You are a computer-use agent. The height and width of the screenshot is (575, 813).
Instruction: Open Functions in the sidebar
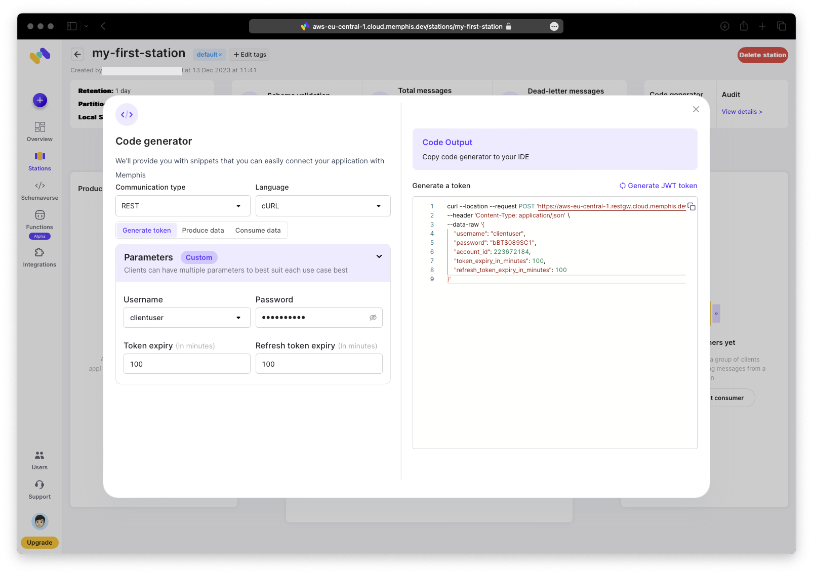point(39,220)
